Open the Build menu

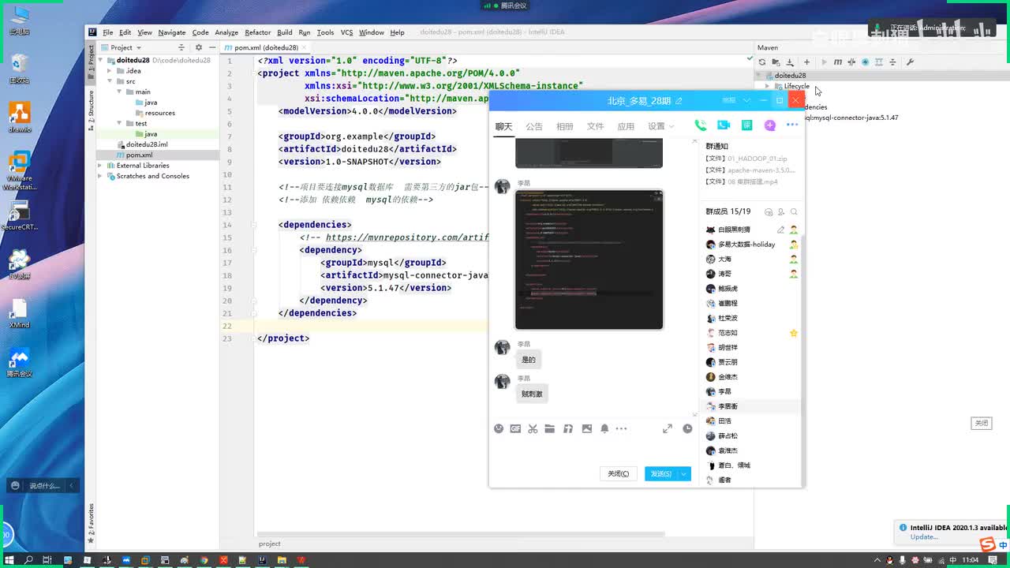coord(284,32)
